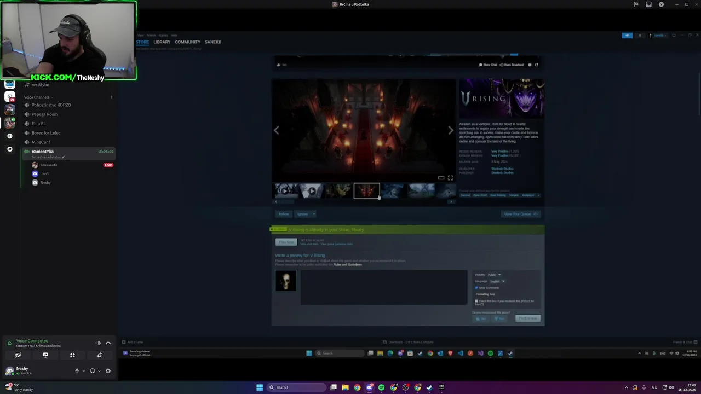The image size is (701, 394).
Task: Open Discord soundboard button
Action: coord(100,355)
